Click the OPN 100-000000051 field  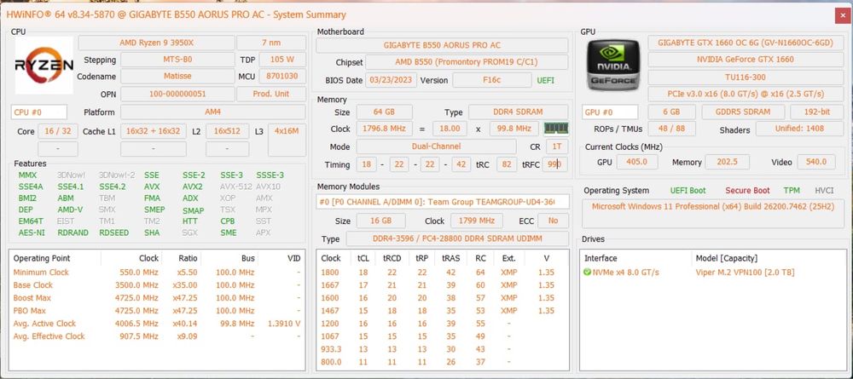[x=177, y=94]
